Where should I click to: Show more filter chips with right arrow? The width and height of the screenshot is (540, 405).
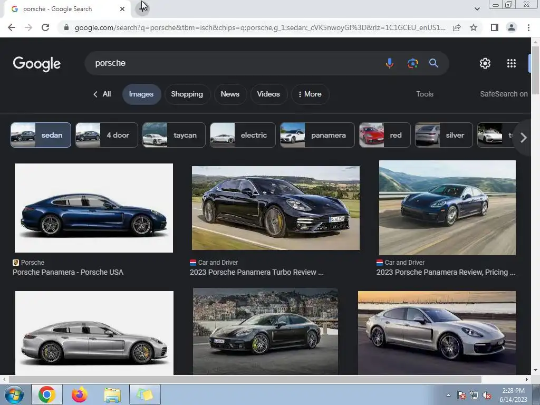524,138
